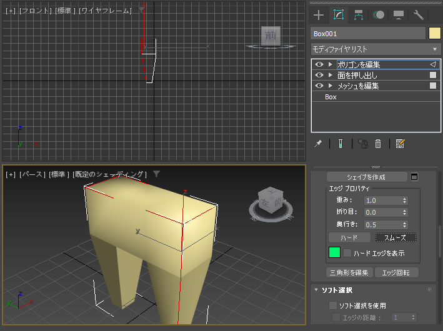
Task: Click the 折り目 value field
Action: coord(383,212)
